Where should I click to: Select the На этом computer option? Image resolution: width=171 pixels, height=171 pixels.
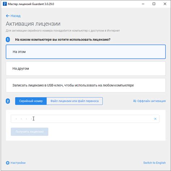85,52
